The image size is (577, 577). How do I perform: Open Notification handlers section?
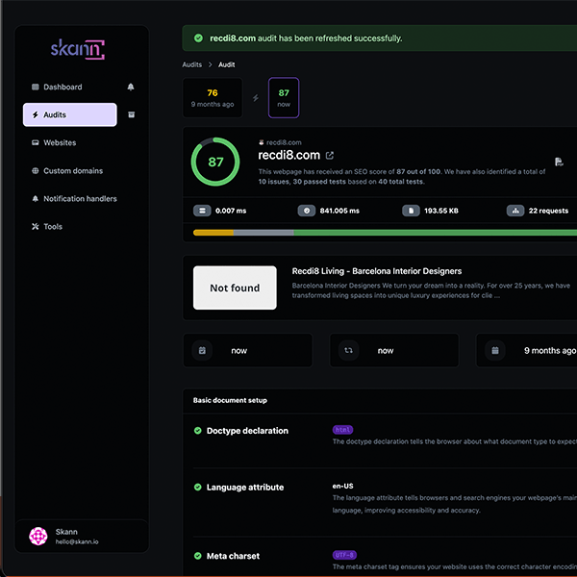click(74, 199)
